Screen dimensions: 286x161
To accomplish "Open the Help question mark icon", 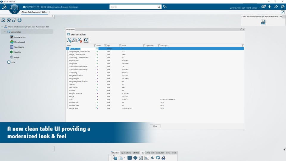I will click(282, 7).
